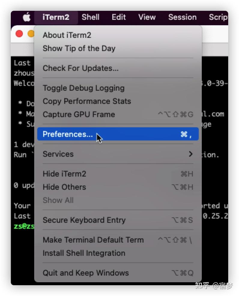Select Check For Updates...
This screenshot has height=296, width=239.
[118, 68]
